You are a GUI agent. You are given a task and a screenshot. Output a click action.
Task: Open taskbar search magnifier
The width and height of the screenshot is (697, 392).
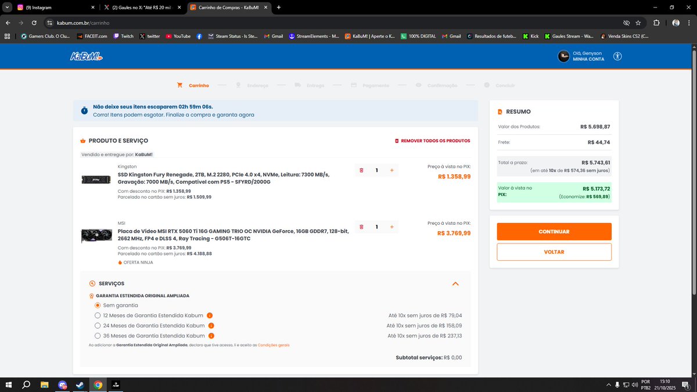[x=26, y=384]
